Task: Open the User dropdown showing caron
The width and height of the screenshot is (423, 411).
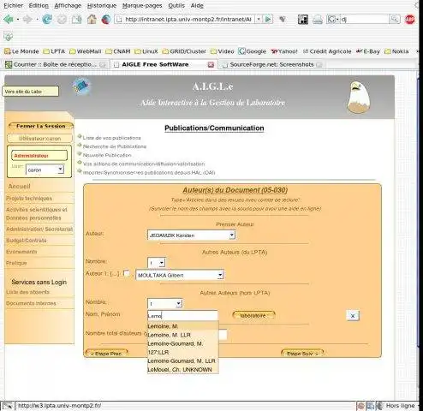Action: (x=45, y=170)
